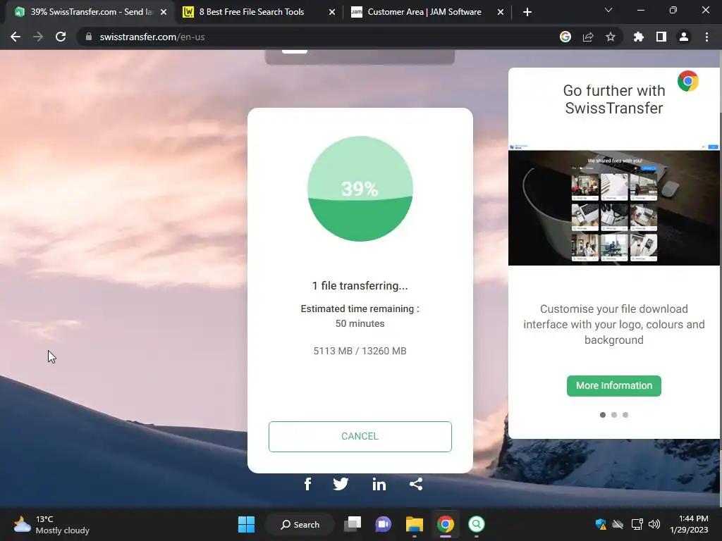Share this page from address bar
Viewport: 722px width, 541px height.
click(588, 37)
